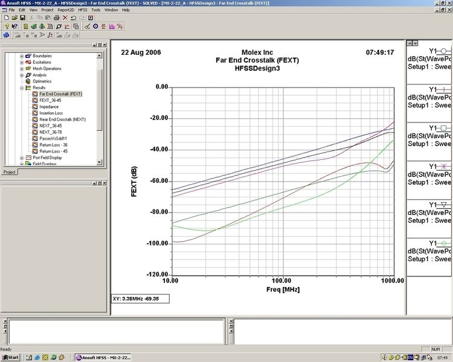453x362 pixels.
Task: Select the Impedance report
Action: [x=49, y=107]
